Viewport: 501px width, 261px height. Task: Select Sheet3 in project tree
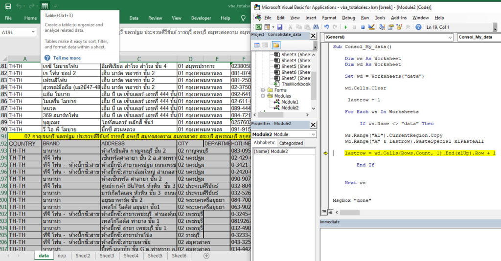[x=296, y=54]
